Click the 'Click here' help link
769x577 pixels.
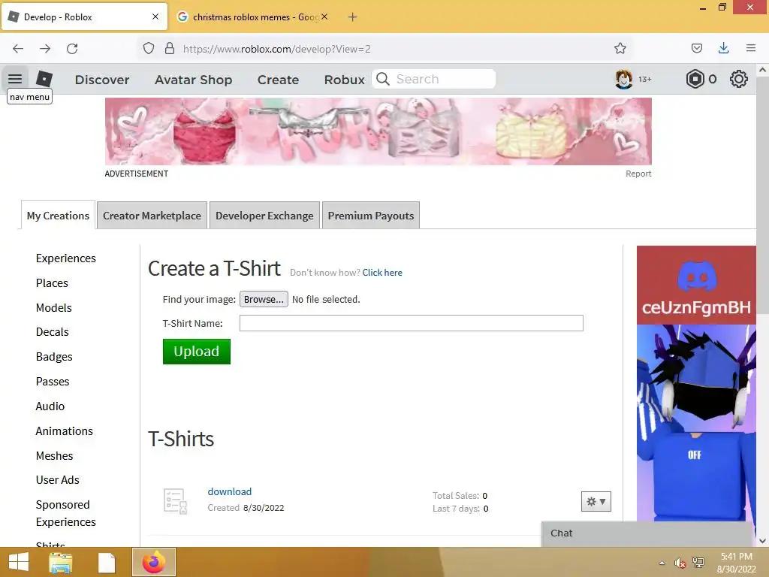click(382, 272)
